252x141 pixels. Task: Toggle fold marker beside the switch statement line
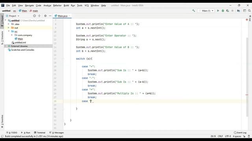click(x=63, y=59)
